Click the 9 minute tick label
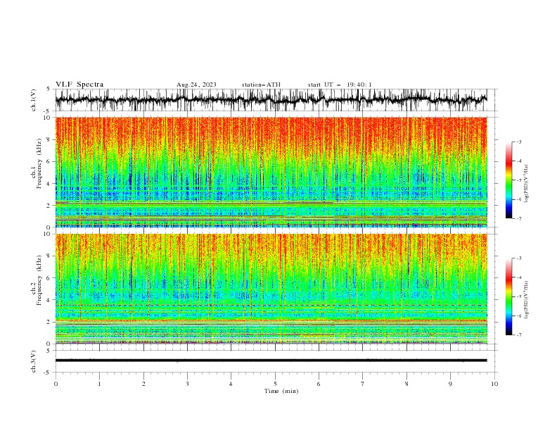The width and height of the screenshot is (557, 431). point(450,384)
